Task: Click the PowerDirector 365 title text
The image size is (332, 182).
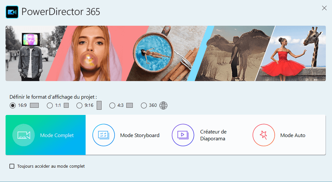Action: (61, 12)
